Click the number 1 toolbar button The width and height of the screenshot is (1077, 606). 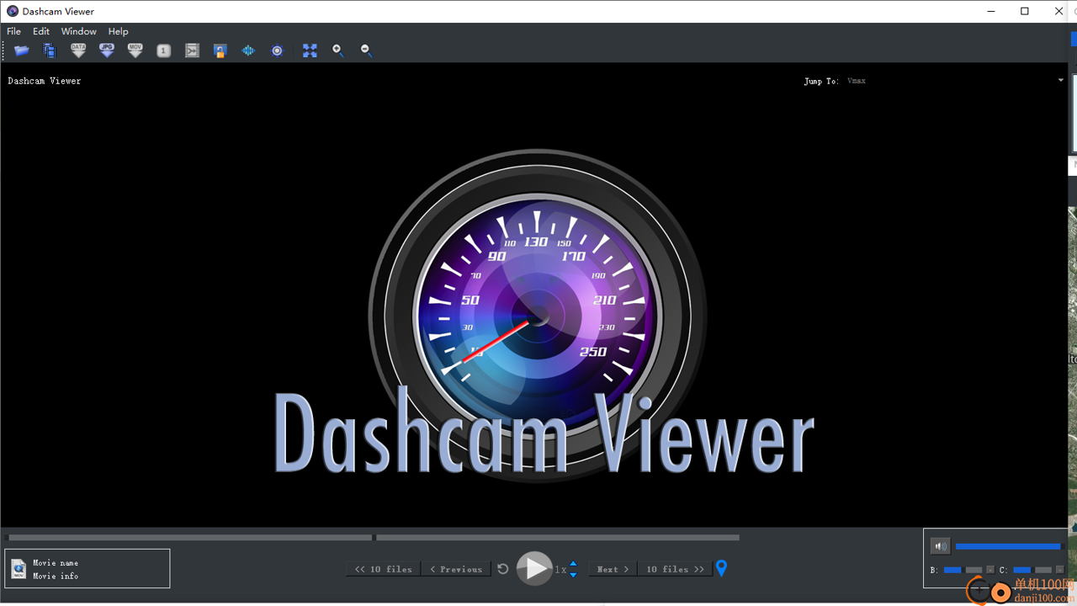tap(164, 50)
